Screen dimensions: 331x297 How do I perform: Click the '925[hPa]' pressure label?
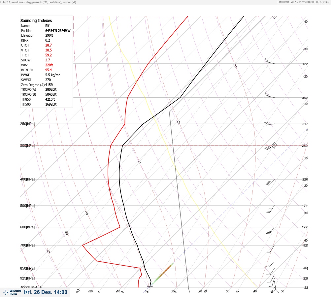(x=27, y=278)
